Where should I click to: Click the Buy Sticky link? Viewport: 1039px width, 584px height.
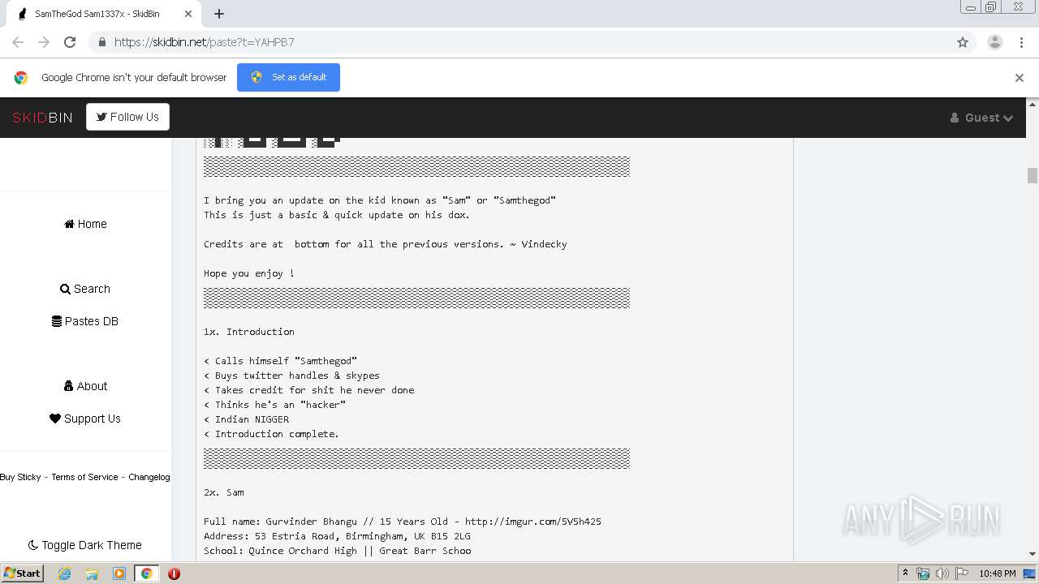(x=20, y=477)
